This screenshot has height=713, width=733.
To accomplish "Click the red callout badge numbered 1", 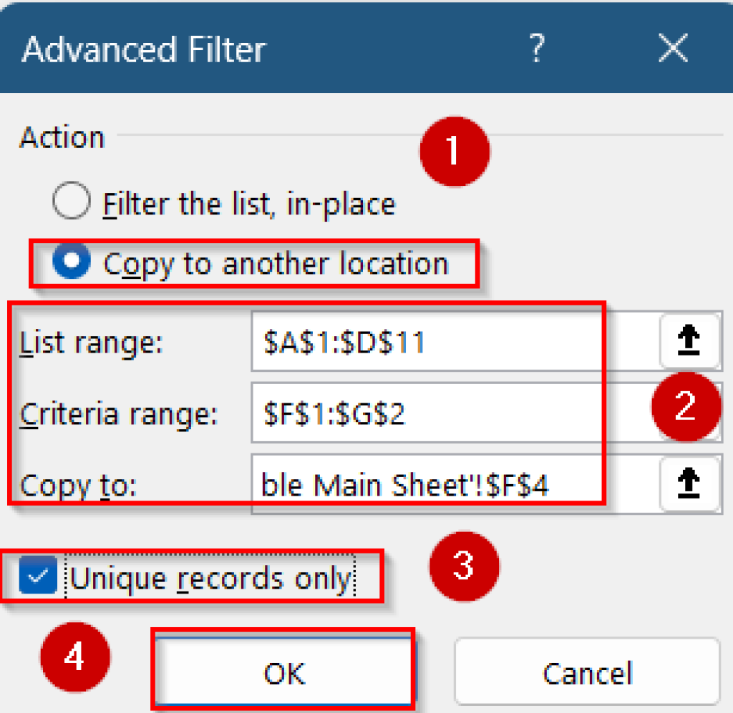I will [x=454, y=151].
